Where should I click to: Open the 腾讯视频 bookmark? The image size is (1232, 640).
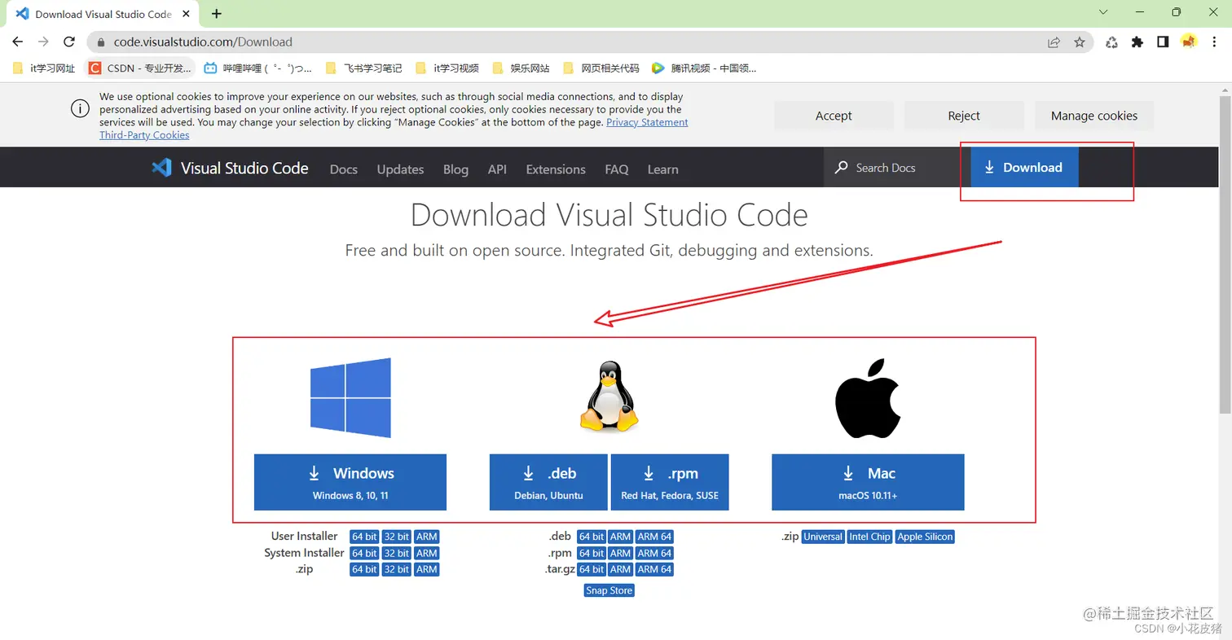[x=704, y=68]
